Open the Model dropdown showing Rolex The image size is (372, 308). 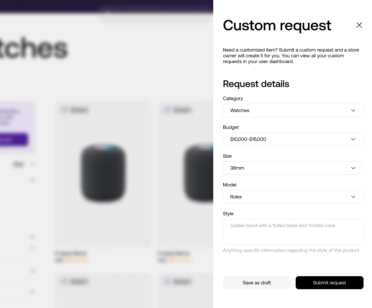click(293, 197)
